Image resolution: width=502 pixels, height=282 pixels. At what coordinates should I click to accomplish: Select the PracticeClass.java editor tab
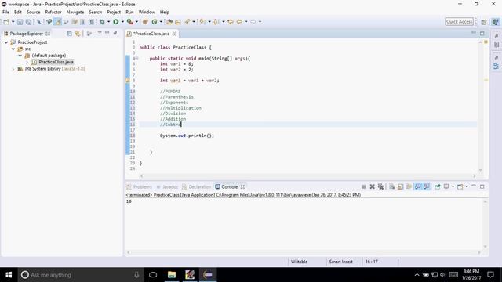151,34
